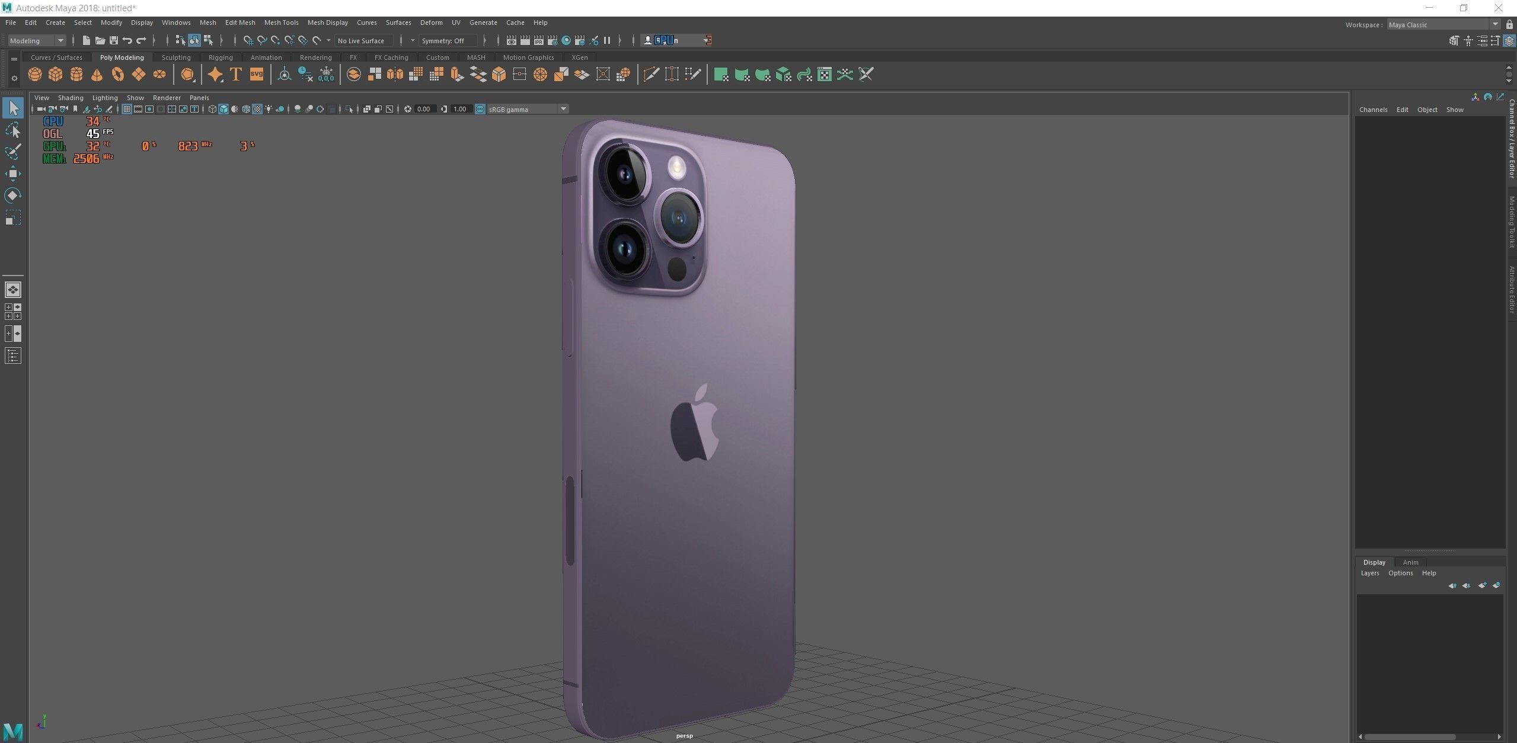This screenshot has width=1517, height=743.
Task: Switch to the Anim layer tab
Action: 1410,562
